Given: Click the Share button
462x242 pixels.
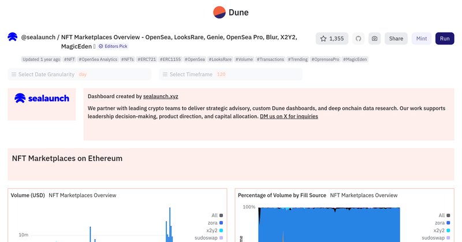Looking at the screenshot, I should pyautogui.click(x=396, y=39).
